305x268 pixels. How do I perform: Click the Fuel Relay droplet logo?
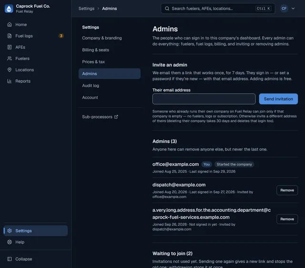[x=9, y=9]
